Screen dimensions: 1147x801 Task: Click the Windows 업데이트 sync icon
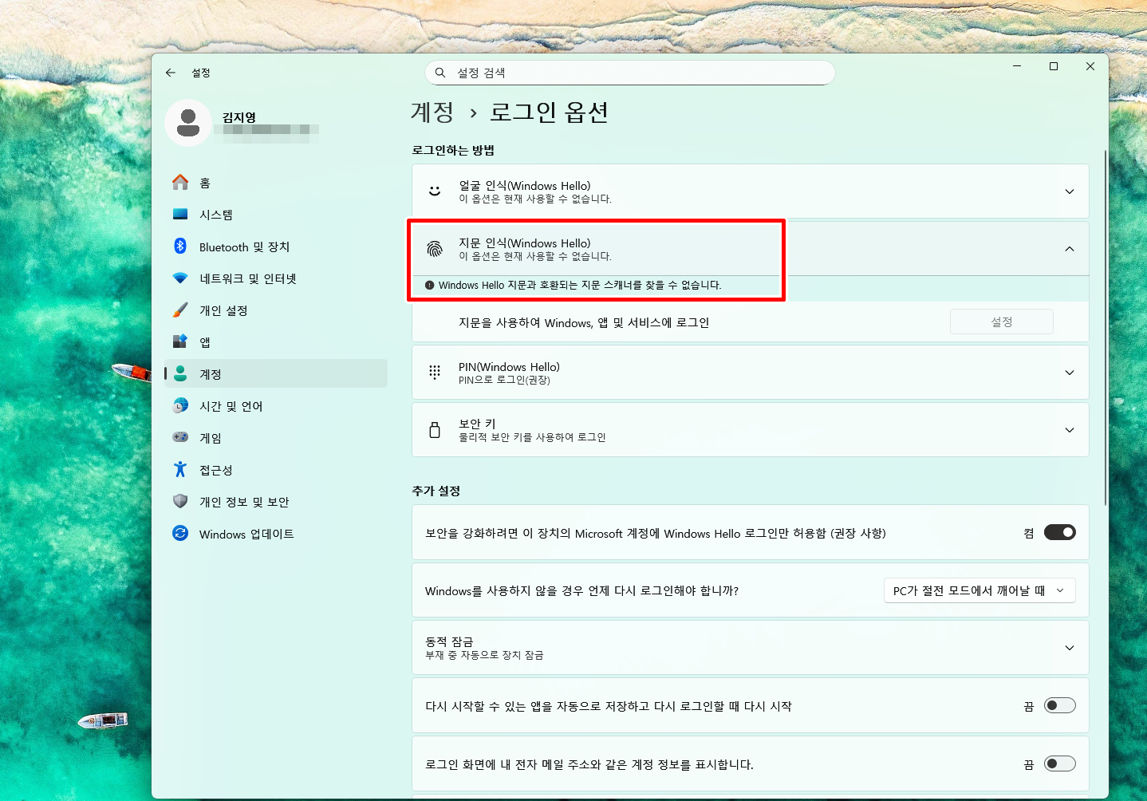click(181, 533)
